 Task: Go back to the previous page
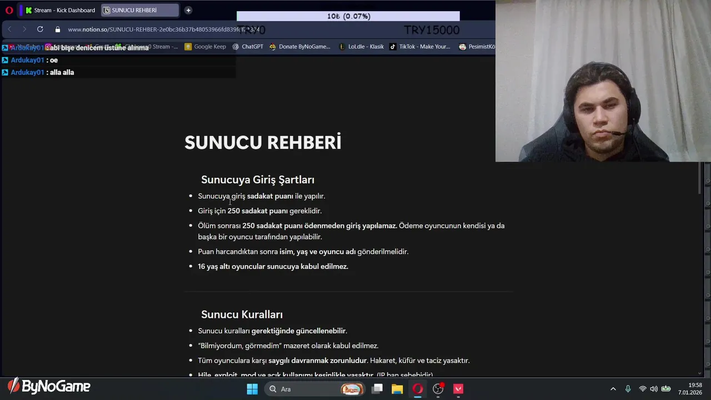[x=9, y=29]
